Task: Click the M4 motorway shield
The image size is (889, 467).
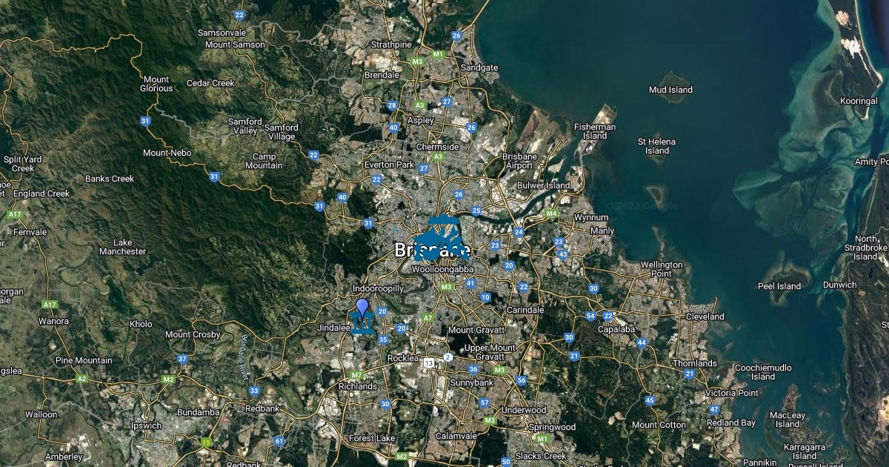Action: [x=550, y=213]
